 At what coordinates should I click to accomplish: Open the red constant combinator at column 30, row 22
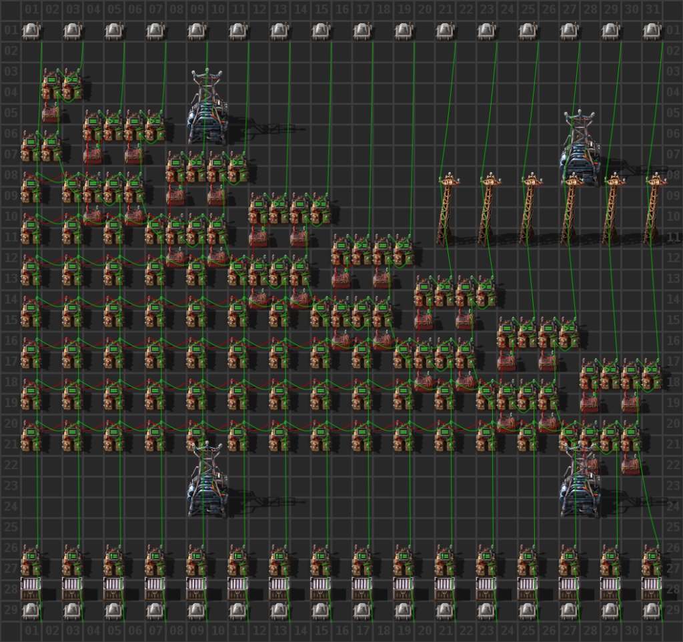(x=630, y=465)
